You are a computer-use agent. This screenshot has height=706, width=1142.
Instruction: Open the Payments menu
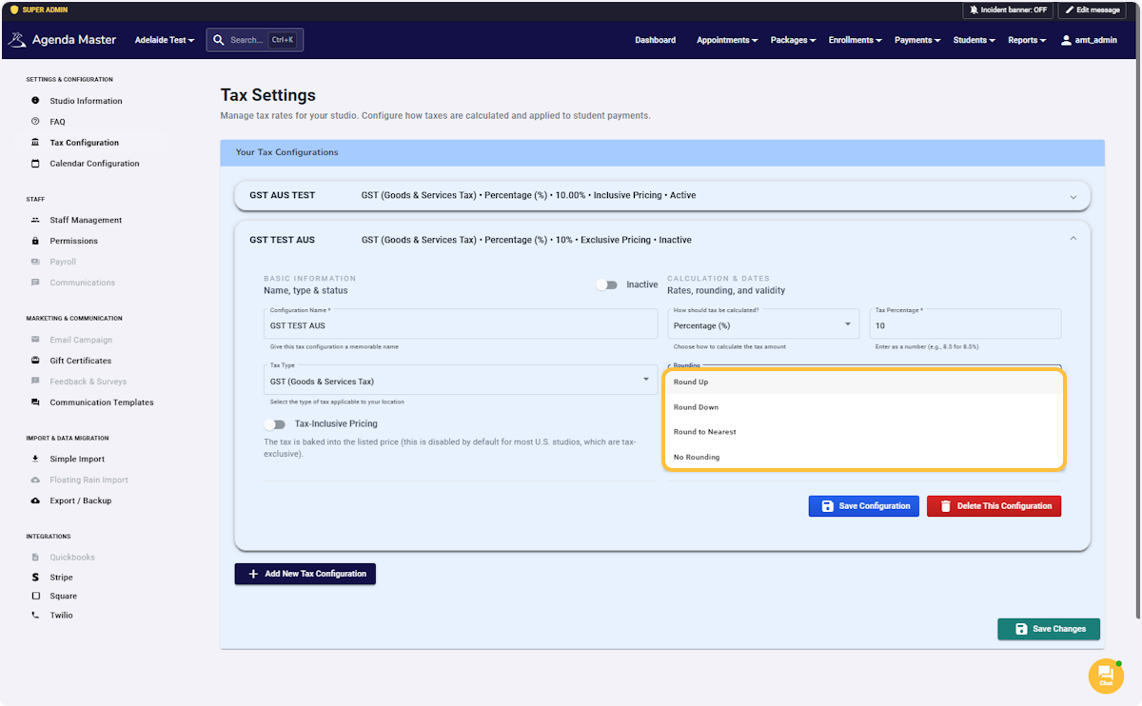point(917,40)
